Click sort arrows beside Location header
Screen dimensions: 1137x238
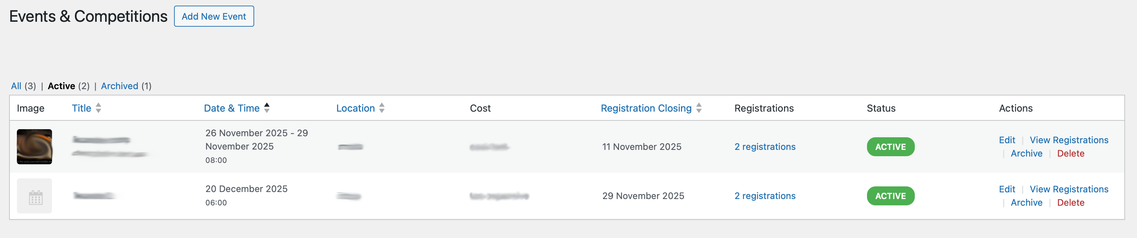coord(382,108)
